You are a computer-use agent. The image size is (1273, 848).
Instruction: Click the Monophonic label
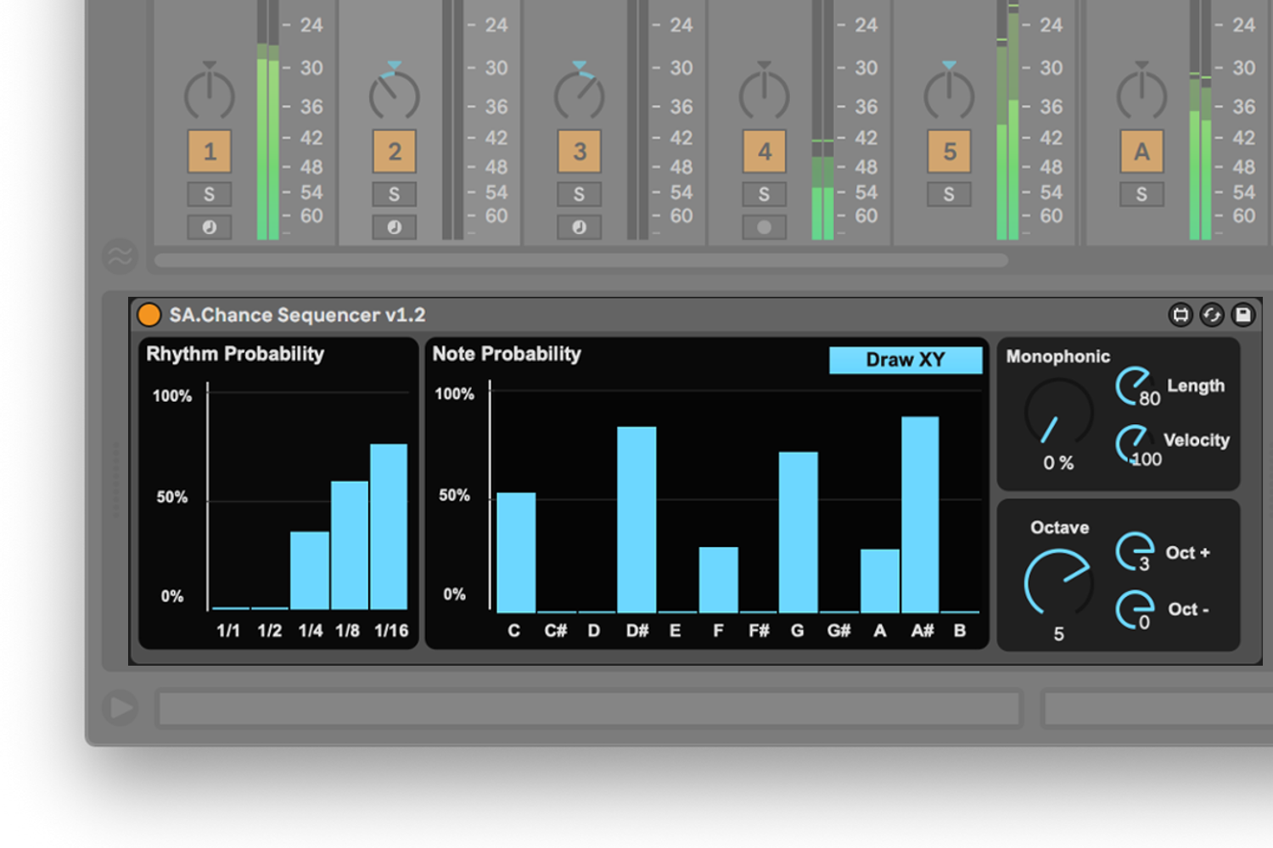[x=1058, y=357]
